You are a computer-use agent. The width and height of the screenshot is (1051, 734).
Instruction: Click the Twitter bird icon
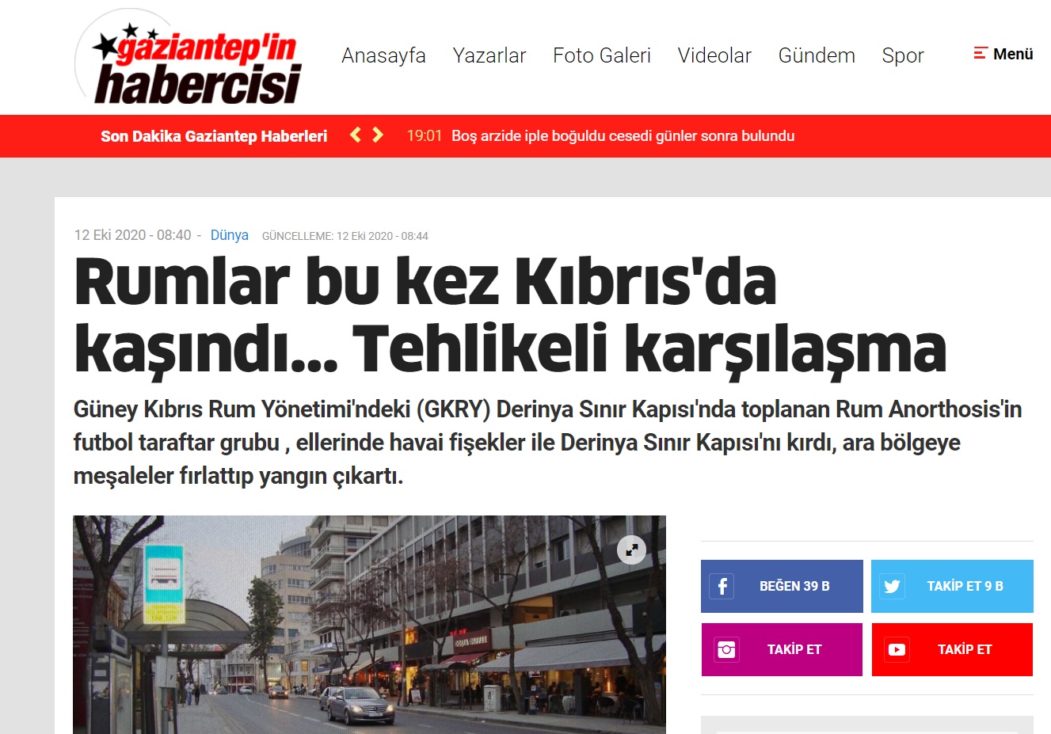point(892,586)
